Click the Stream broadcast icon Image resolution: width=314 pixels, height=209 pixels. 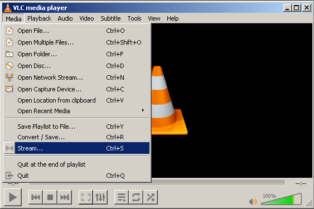tap(9, 148)
